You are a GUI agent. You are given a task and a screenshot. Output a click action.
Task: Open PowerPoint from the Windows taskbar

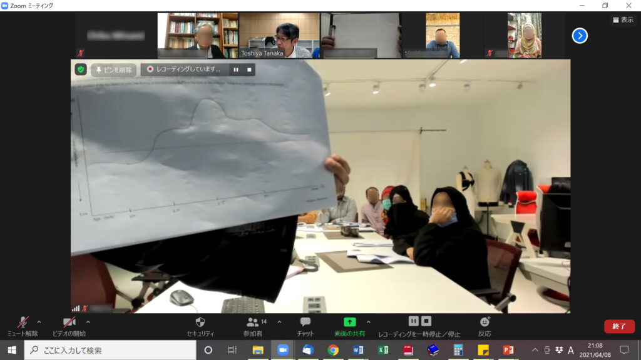point(508,350)
